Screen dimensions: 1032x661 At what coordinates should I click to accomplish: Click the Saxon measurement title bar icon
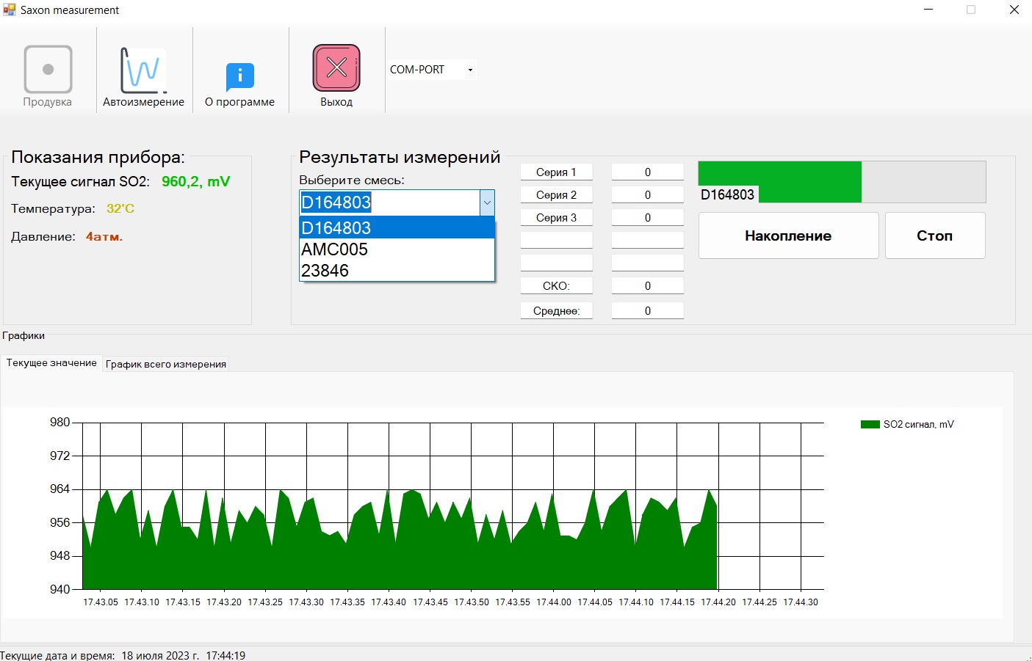pos(9,10)
